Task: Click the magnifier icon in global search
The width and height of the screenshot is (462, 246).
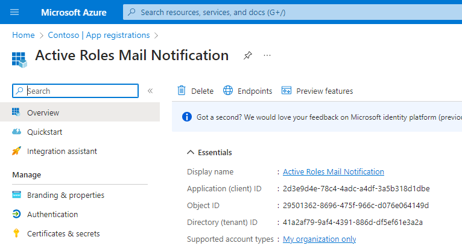Action: (x=131, y=12)
